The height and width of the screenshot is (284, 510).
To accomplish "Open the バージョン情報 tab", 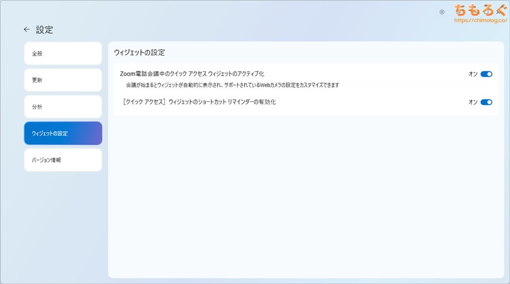I will pyautogui.click(x=63, y=160).
